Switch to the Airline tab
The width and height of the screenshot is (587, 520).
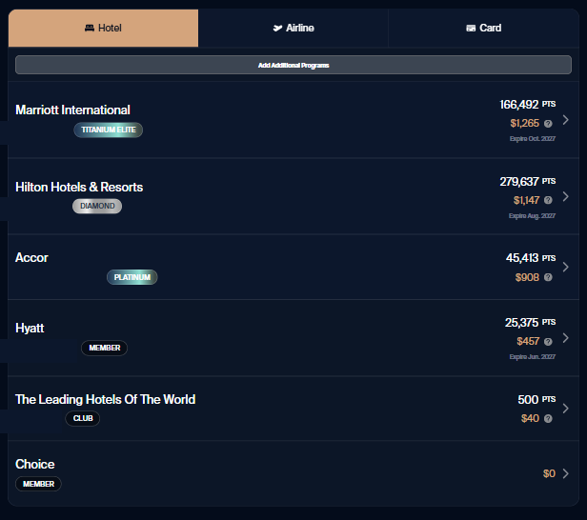[x=293, y=29]
